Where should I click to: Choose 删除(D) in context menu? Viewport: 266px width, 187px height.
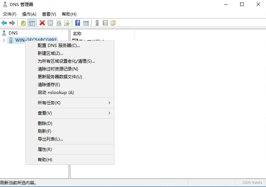pyautogui.click(x=70, y=123)
